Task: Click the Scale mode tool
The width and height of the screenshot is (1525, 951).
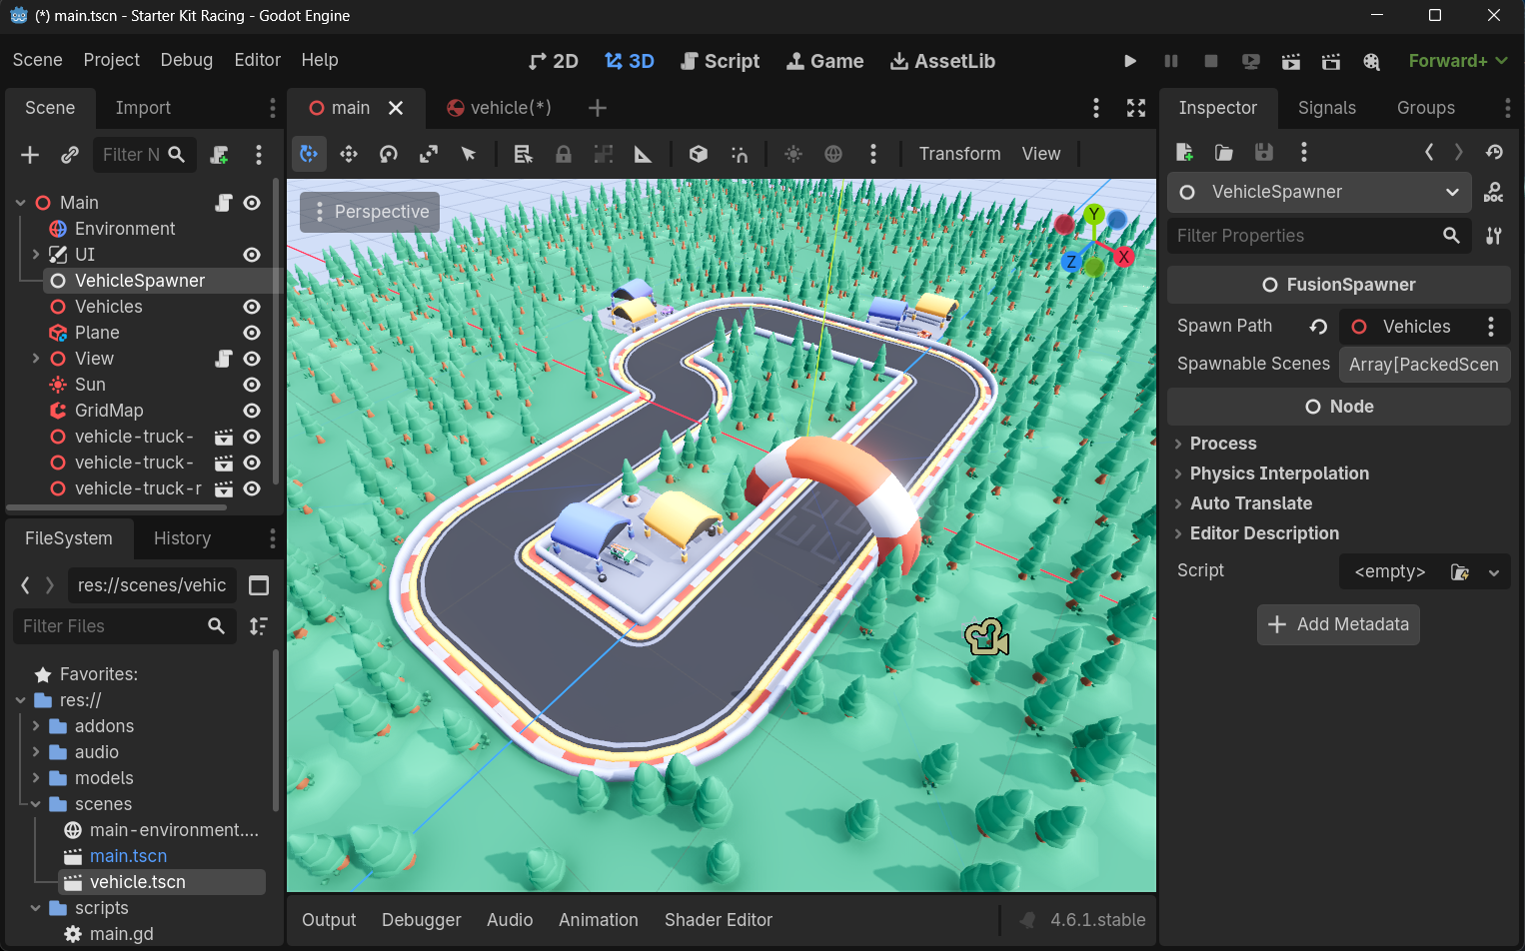Action: (x=429, y=154)
